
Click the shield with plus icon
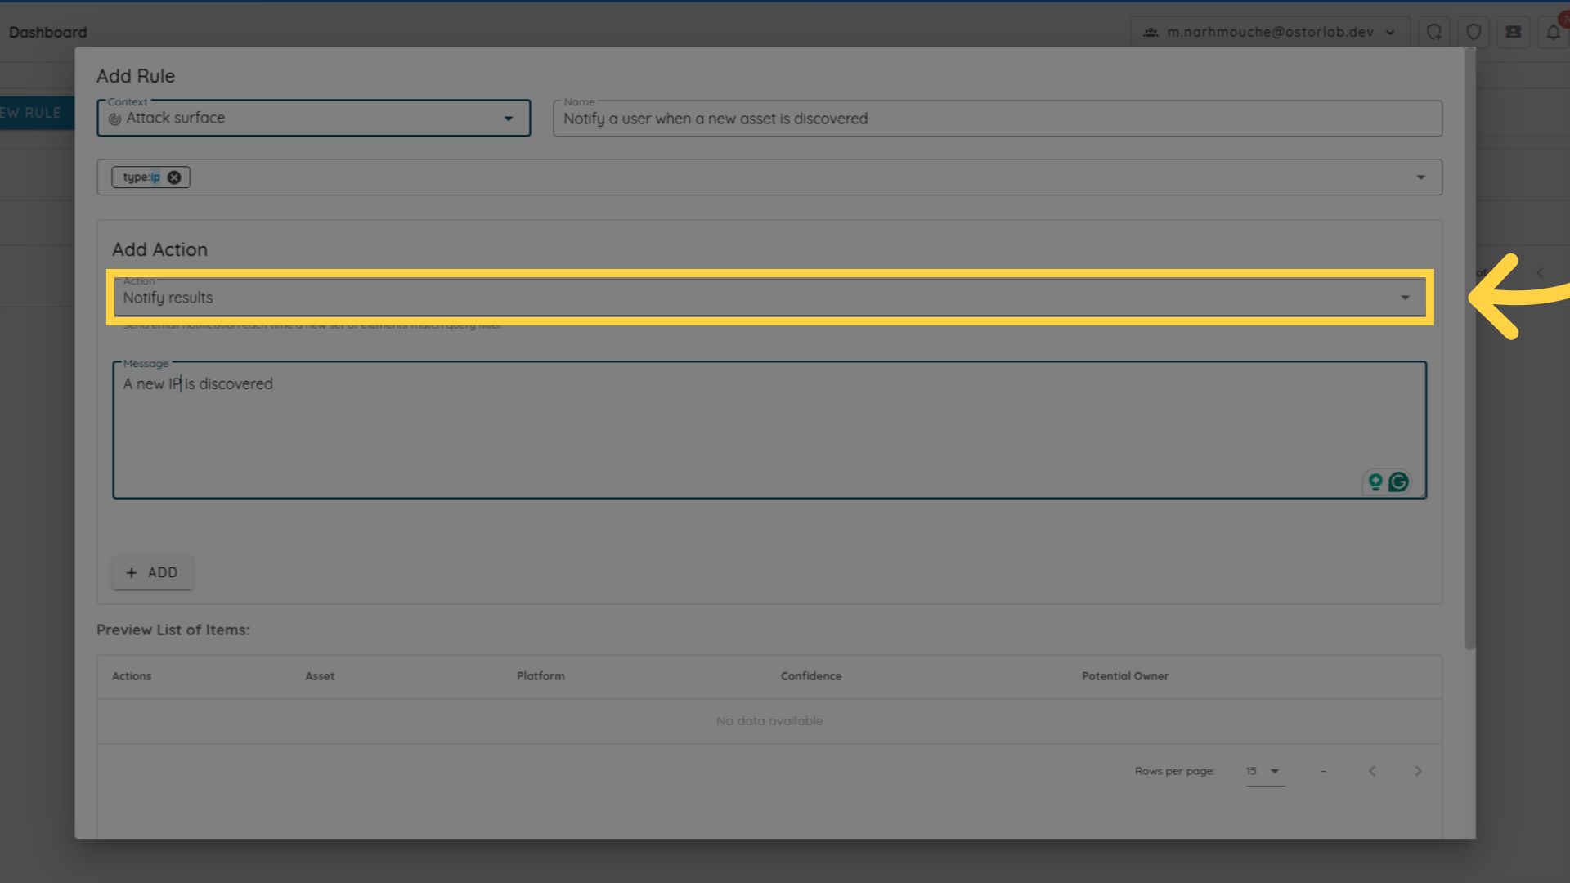(1434, 33)
